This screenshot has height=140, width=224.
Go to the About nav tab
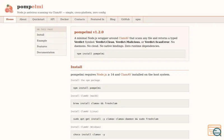pyautogui.click(x=23, y=19)
